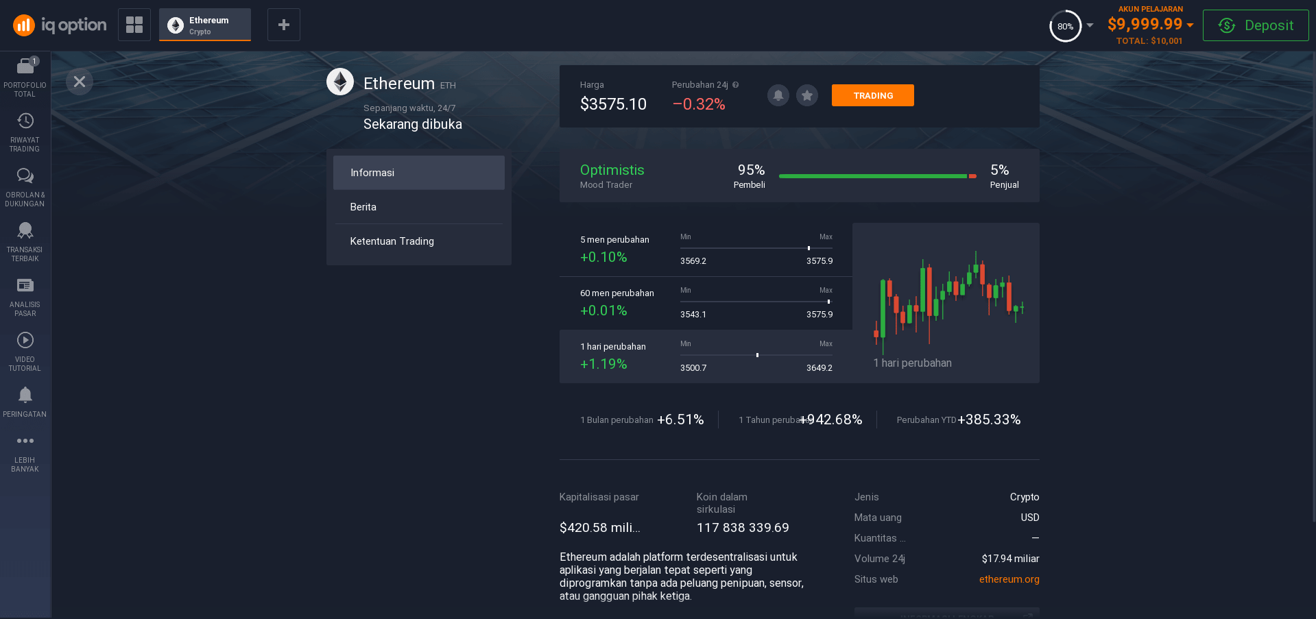Click the Sekarang dibuka status text
The width and height of the screenshot is (1316, 619).
coord(413,124)
